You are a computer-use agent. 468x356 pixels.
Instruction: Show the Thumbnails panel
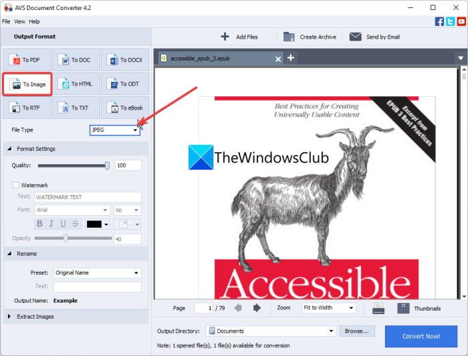click(x=419, y=309)
